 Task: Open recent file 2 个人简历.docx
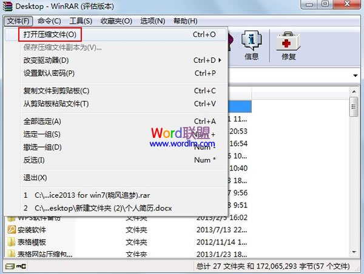[115, 208]
